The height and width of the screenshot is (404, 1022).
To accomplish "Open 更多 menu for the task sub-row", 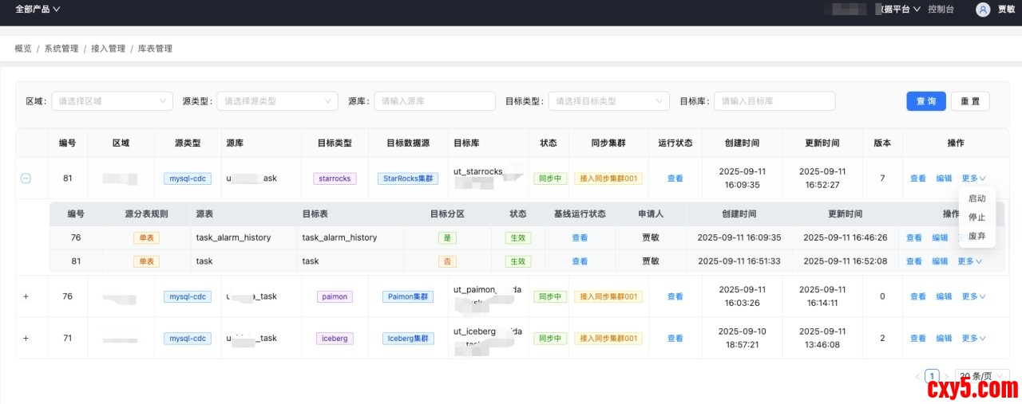I will point(969,261).
